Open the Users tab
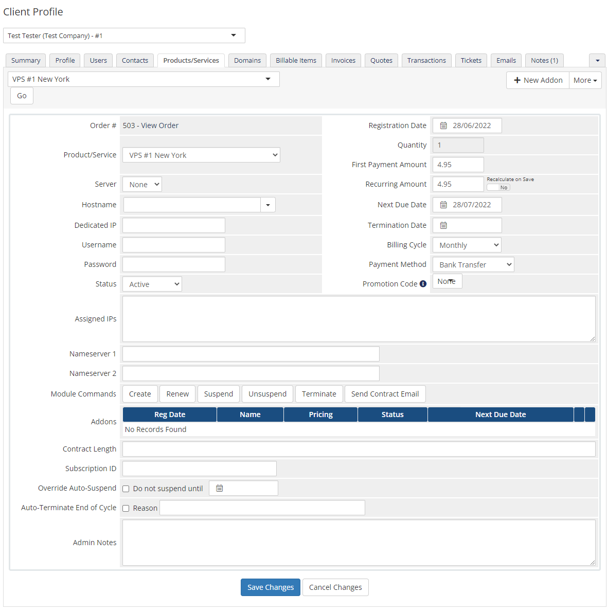607x612 pixels. coord(98,61)
